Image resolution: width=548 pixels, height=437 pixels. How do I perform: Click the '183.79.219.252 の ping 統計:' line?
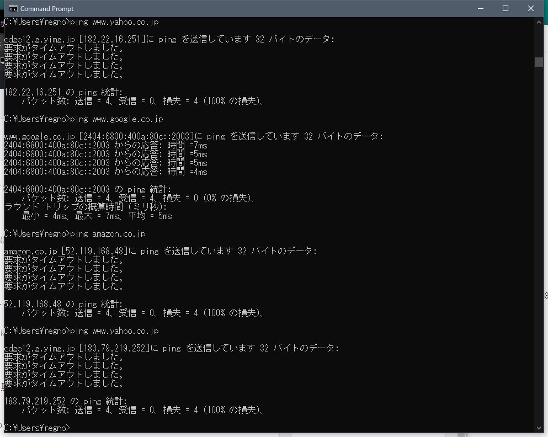[x=65, y=401]
